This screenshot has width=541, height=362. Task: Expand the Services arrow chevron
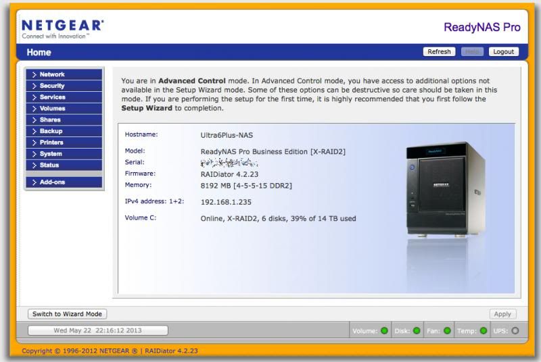[34, 97]
